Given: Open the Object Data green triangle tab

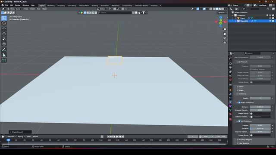Looking at the screenshot, I should (x=230, y=110).
